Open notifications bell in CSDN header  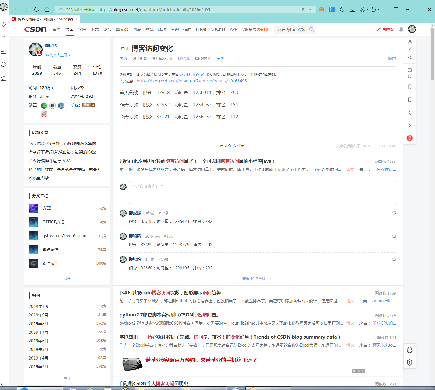tap(401, 29)
